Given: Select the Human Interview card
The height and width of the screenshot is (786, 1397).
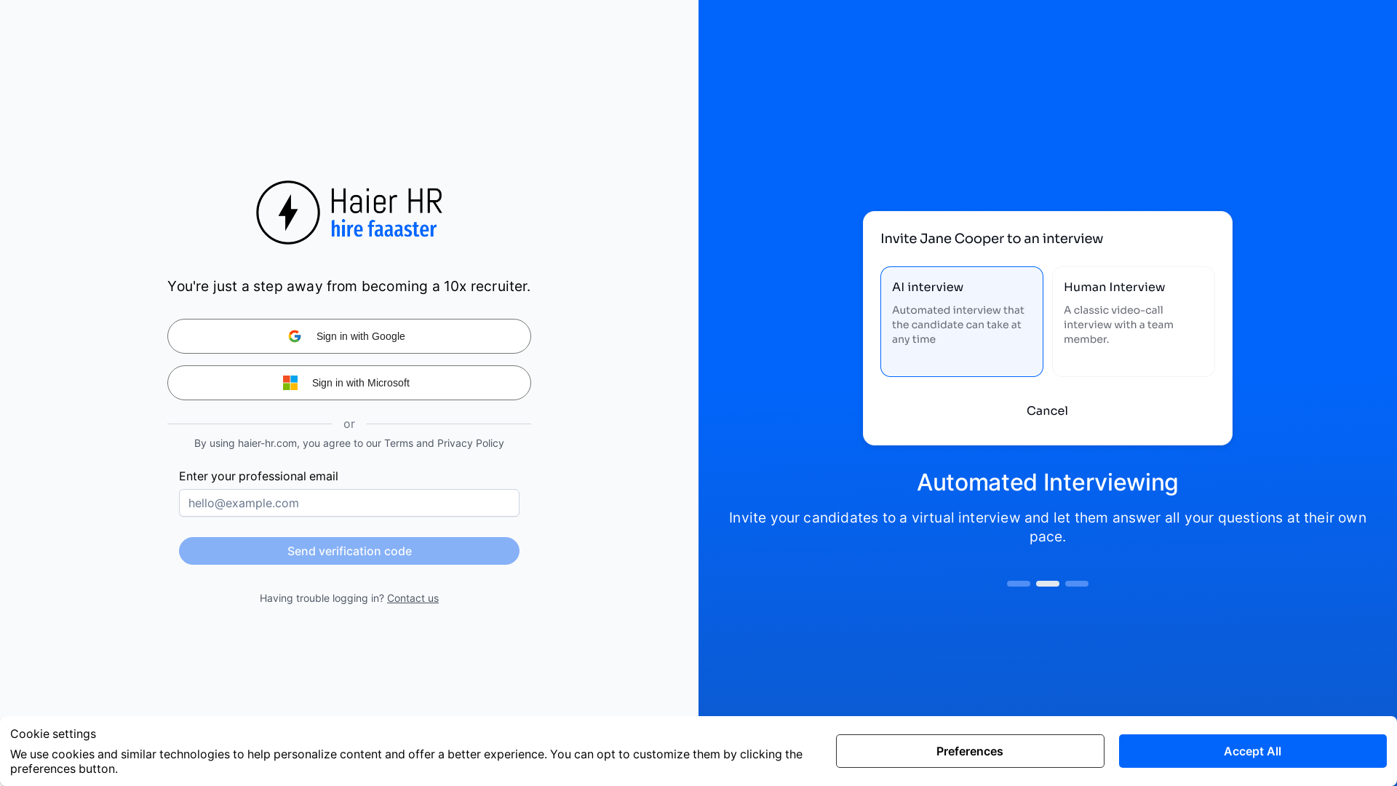Looking at the screenshot, I should pyautogui.click(x=1134, y=322).
